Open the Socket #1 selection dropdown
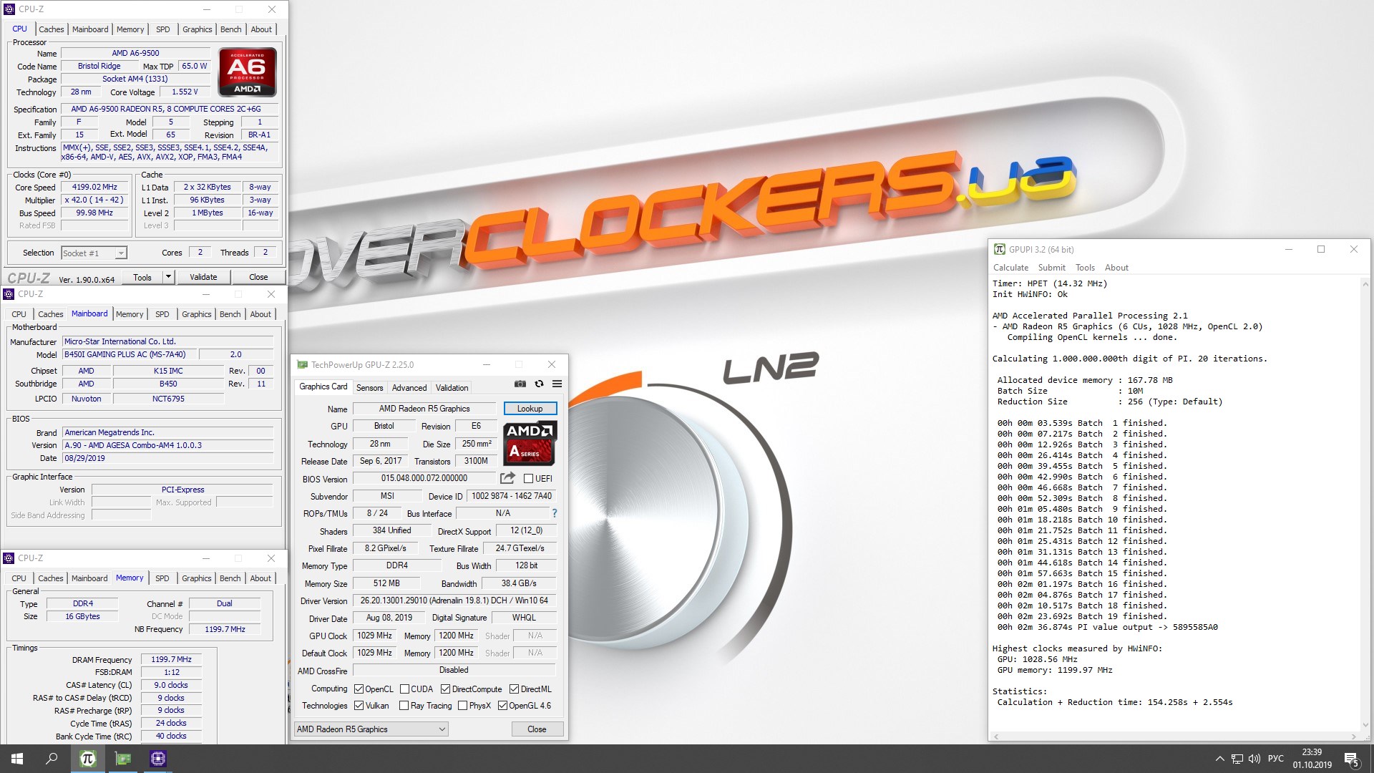Viewport: 1374px width, 773px height. pos(94,253)
